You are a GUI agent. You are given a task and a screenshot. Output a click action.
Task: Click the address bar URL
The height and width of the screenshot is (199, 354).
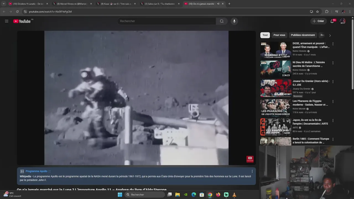pos(50,12)
